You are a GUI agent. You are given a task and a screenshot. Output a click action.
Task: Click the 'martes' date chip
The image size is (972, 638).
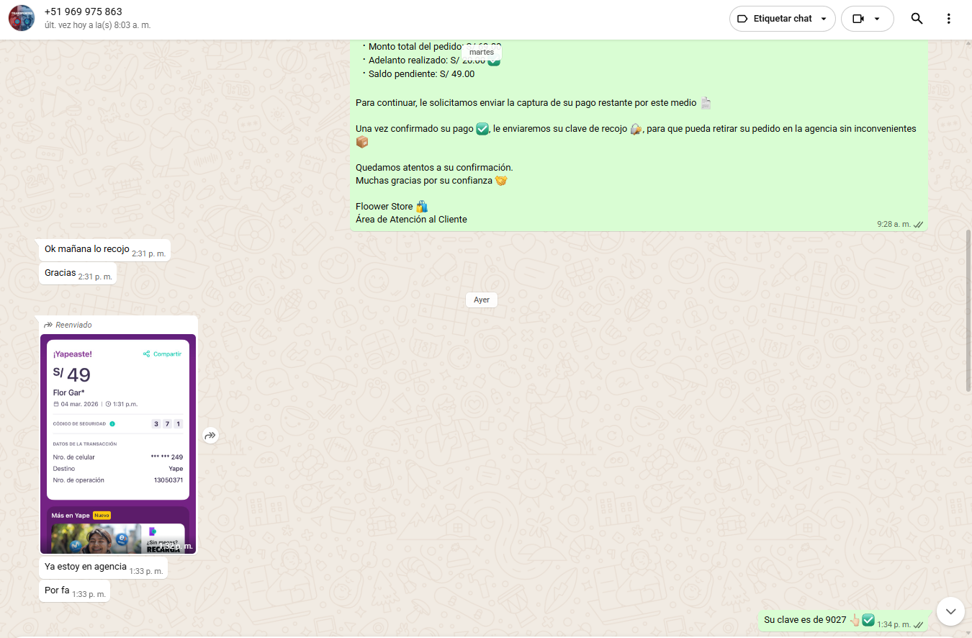pyautogui.click(x=482, y=53)
